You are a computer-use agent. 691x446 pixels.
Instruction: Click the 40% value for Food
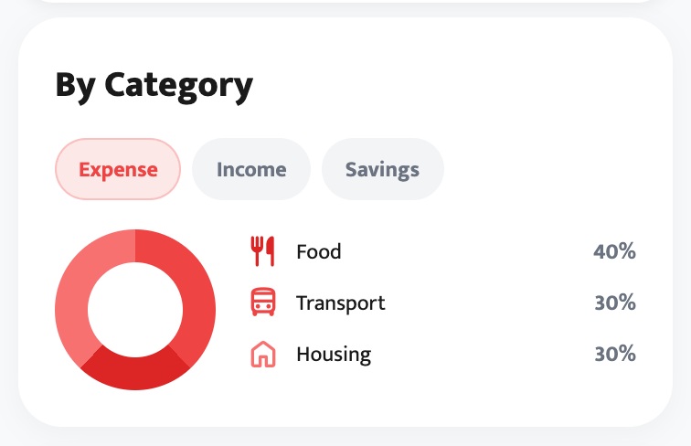pyautogui.click(x=614, y=251)
